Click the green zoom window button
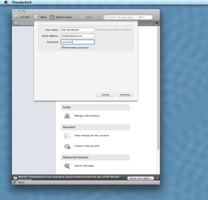208x200 pixels. click(24, 12)
